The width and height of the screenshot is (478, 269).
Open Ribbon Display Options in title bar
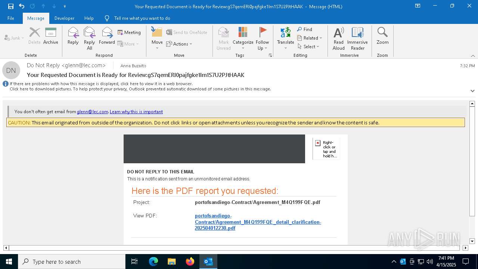pyautogui.click(x=418, y=6)
